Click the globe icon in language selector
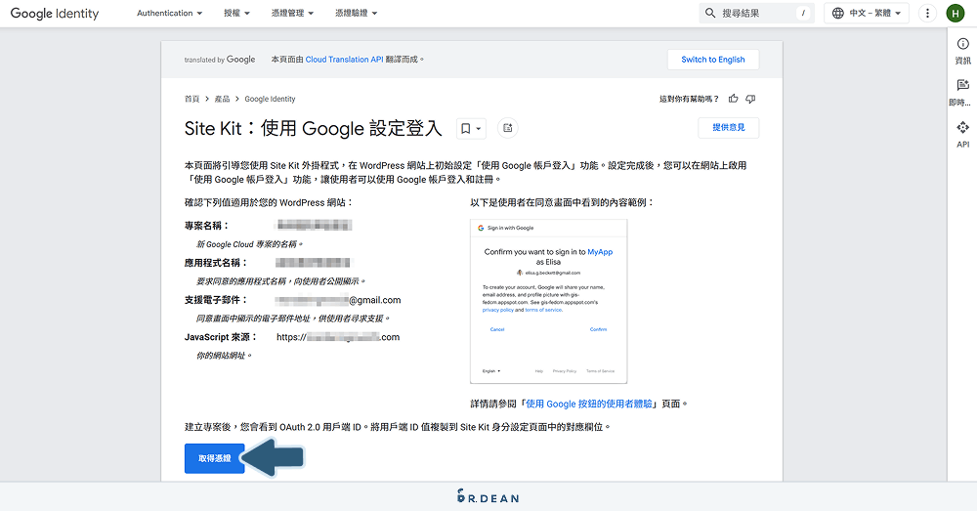 [x=838, y=13]
